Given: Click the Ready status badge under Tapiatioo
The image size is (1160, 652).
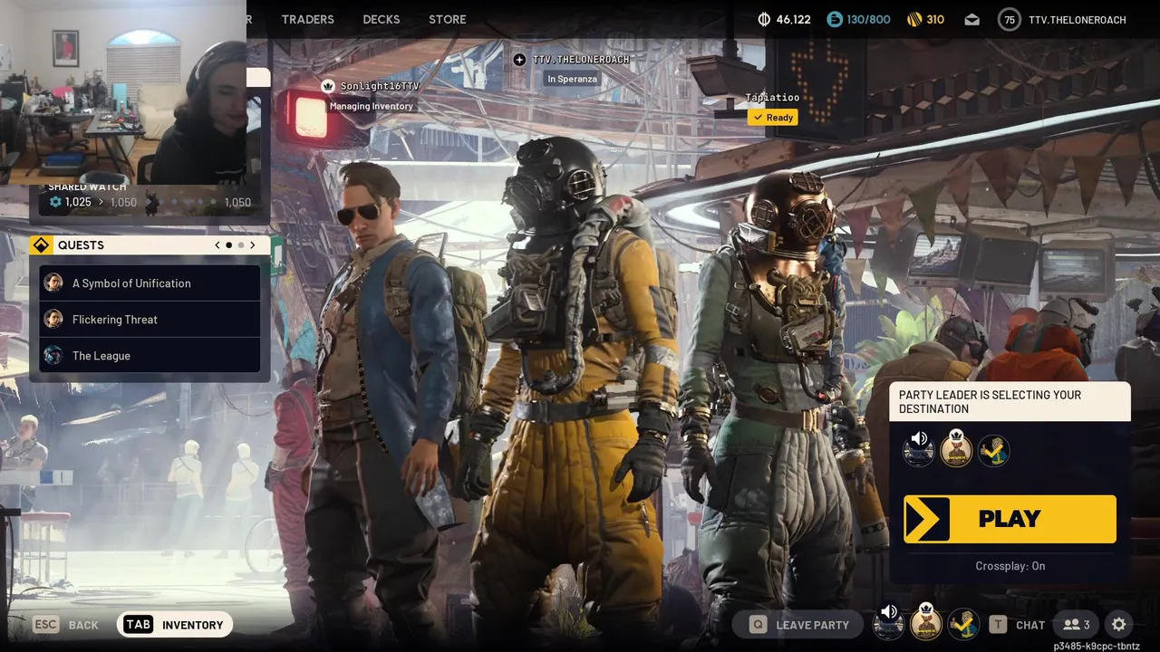Looking at the screenshot, I should coord(773,118).
